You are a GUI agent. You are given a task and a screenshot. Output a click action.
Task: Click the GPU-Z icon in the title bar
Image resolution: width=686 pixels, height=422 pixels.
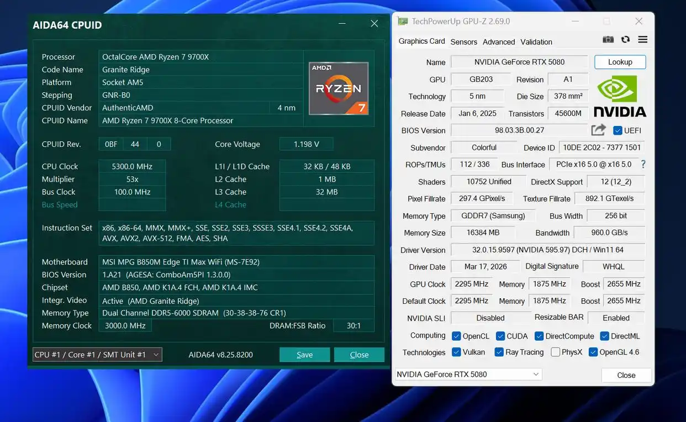point(403,20)
